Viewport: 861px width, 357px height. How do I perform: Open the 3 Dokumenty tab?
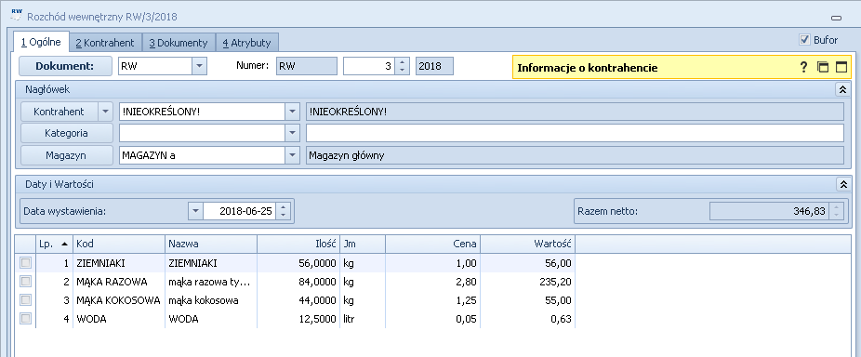[x=179, y=42]
